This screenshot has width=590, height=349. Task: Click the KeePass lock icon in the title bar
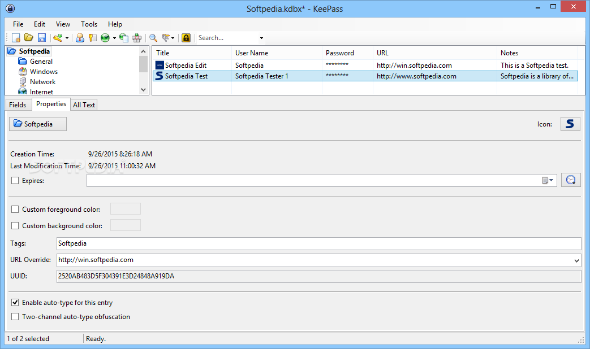pos(10,8)
